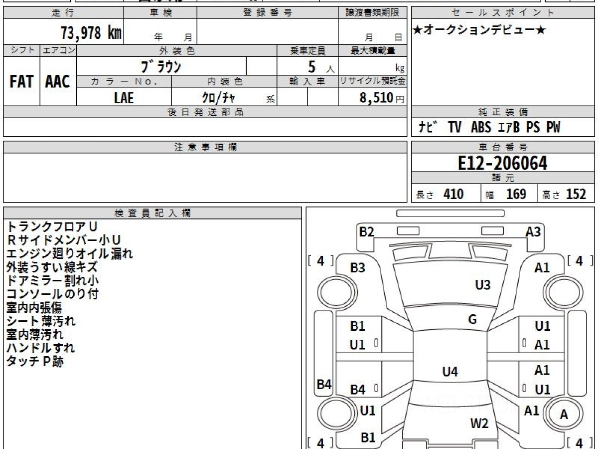Click the width value 169
The image size is (598, 449).
(516, 194)
